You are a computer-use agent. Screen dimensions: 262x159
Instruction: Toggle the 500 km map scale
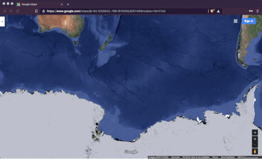pyautogui.click(x=247, y=157)
